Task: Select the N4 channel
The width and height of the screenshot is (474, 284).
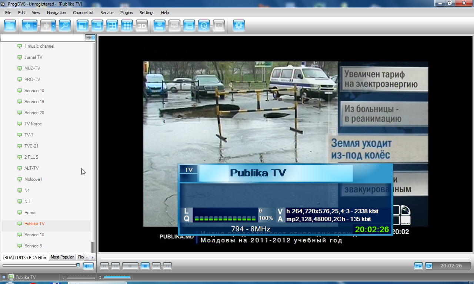Action: (27, 190)
